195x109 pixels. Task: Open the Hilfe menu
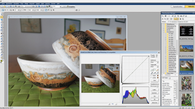(58, 4)
